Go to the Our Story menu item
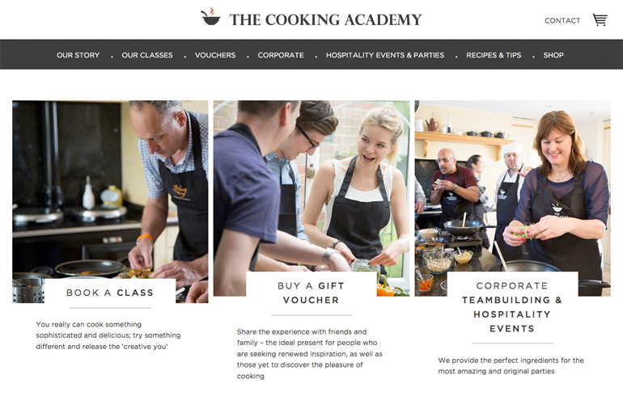The height and width of the screenshot is (413, 623). [78, 55]
